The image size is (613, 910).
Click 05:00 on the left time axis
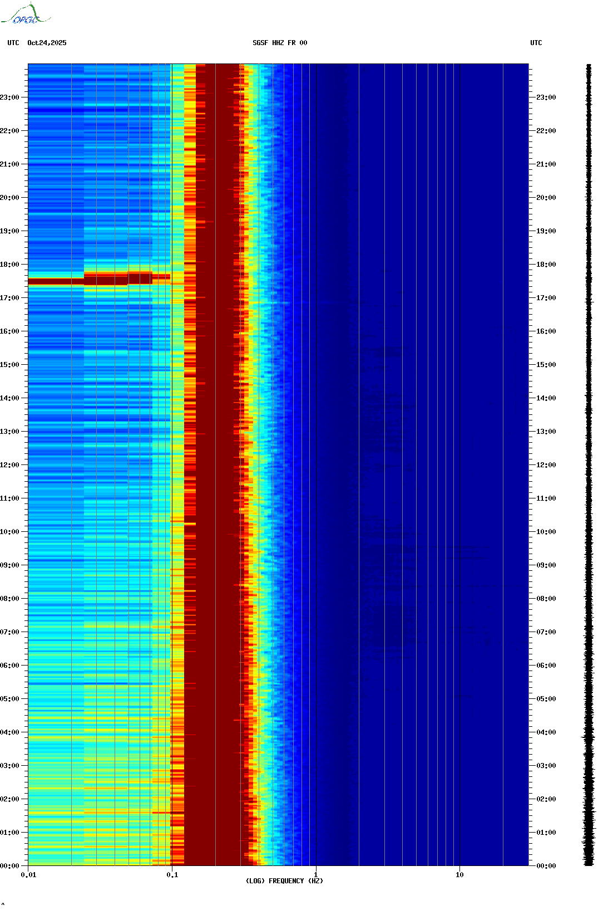9,699
